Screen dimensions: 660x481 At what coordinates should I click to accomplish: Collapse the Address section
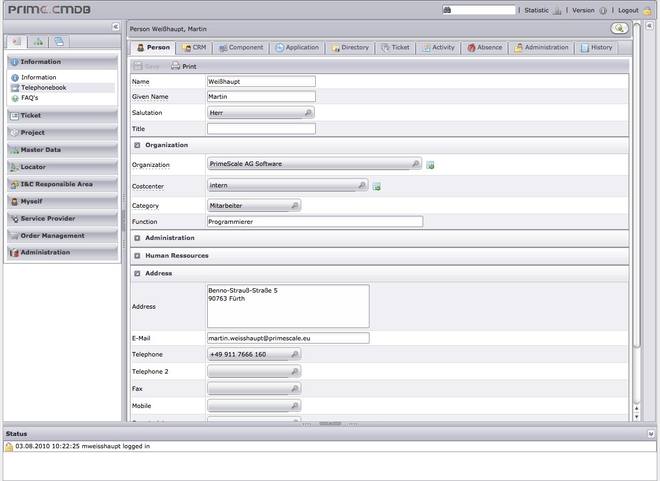pyautogui.click(x=137, y=273)
